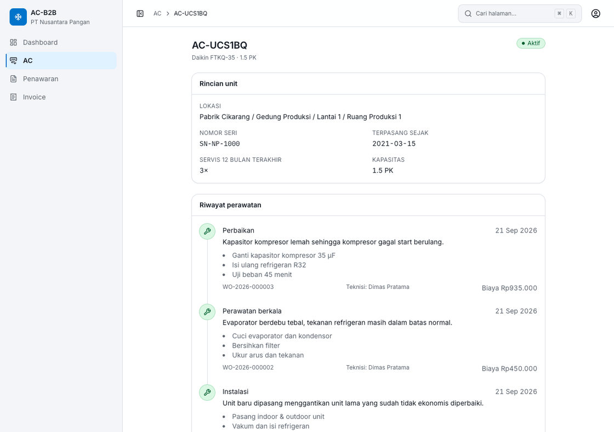This screenshot has width=614, height=432.
Task: Click the wrench icon beside Perbaikan
Action: point(207,231)
